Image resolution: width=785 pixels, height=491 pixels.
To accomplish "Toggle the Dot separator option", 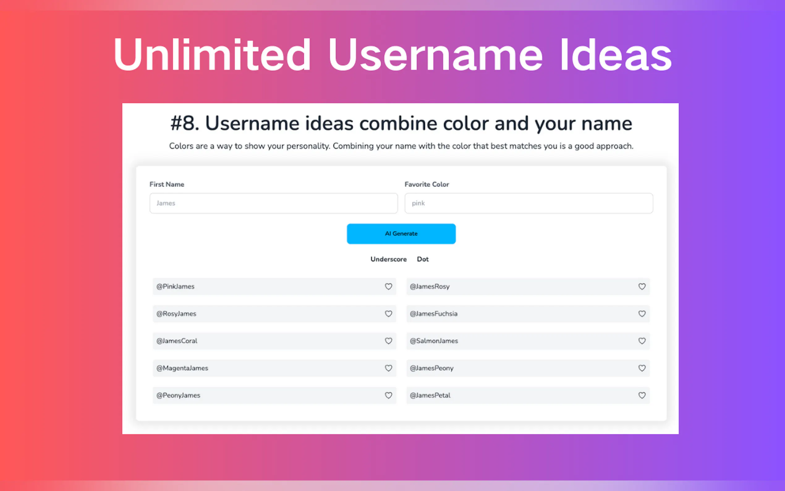I will click(422, 259).
